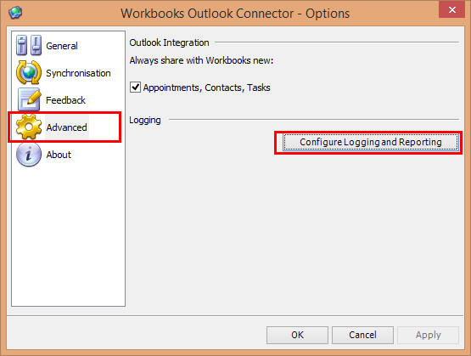Viewport: 471px width, 356px height.
Task: Go to the Feedback section
Action: pos(66,100)
